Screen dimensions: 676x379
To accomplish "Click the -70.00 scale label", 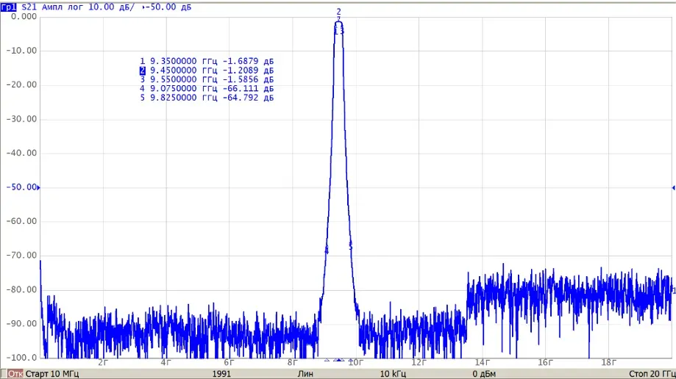I will [21, 256].
